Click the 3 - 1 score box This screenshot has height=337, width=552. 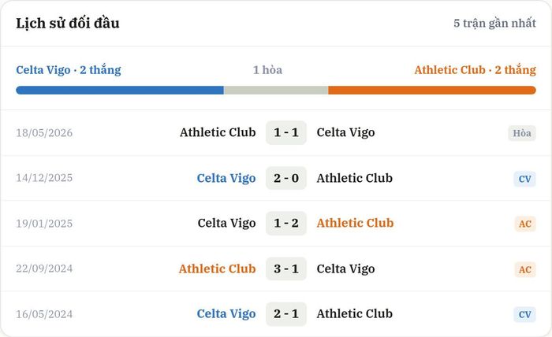pyautogui.click(x=286, y=268)
